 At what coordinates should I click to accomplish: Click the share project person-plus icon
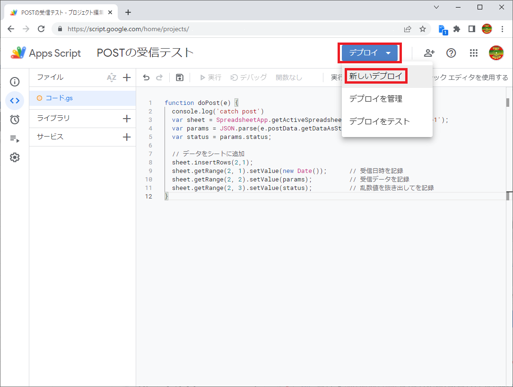point(429,53)
